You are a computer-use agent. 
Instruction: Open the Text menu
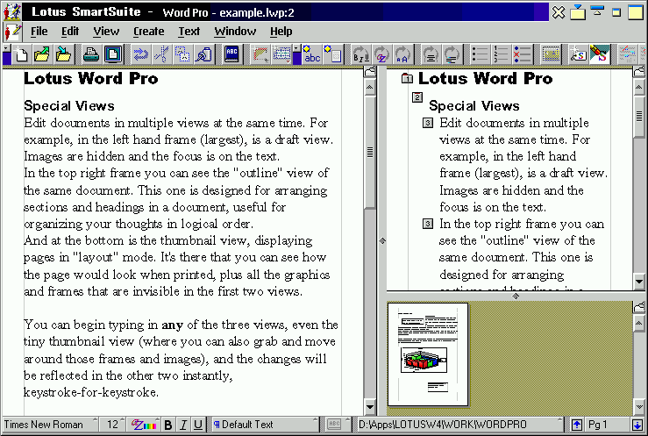pyautogui.click(x=189, y=32)
